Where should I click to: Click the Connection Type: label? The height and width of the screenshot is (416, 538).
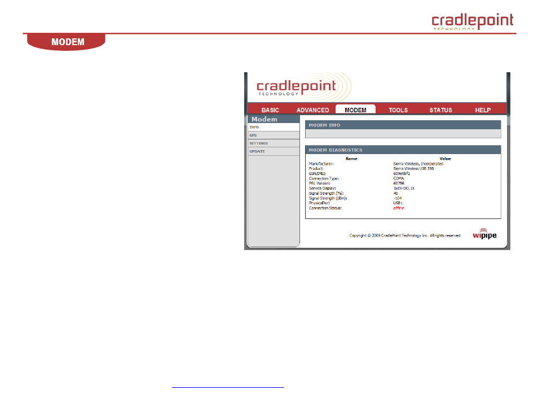click(324, 178)
